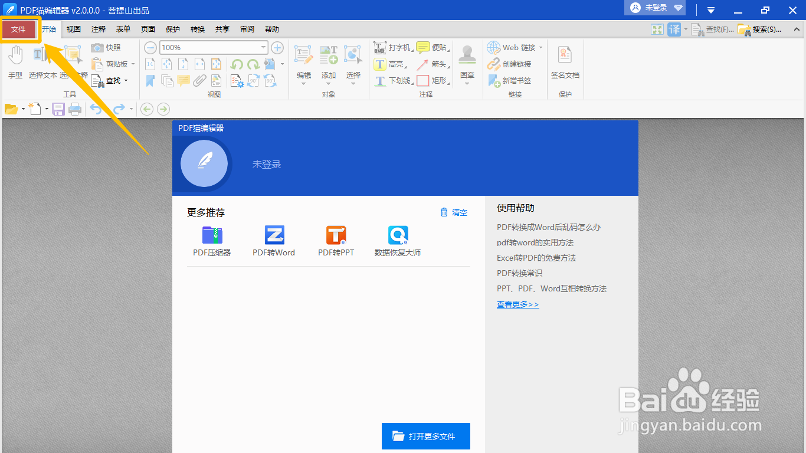This screenshot has width=806, height=453.
Task: Save document with floppy disk icon
Action: tap(58, 109)
